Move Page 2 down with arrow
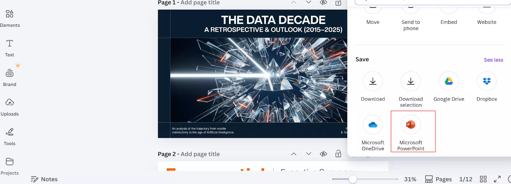The height and width of the screenshot is (184, 511). (309, 154)
